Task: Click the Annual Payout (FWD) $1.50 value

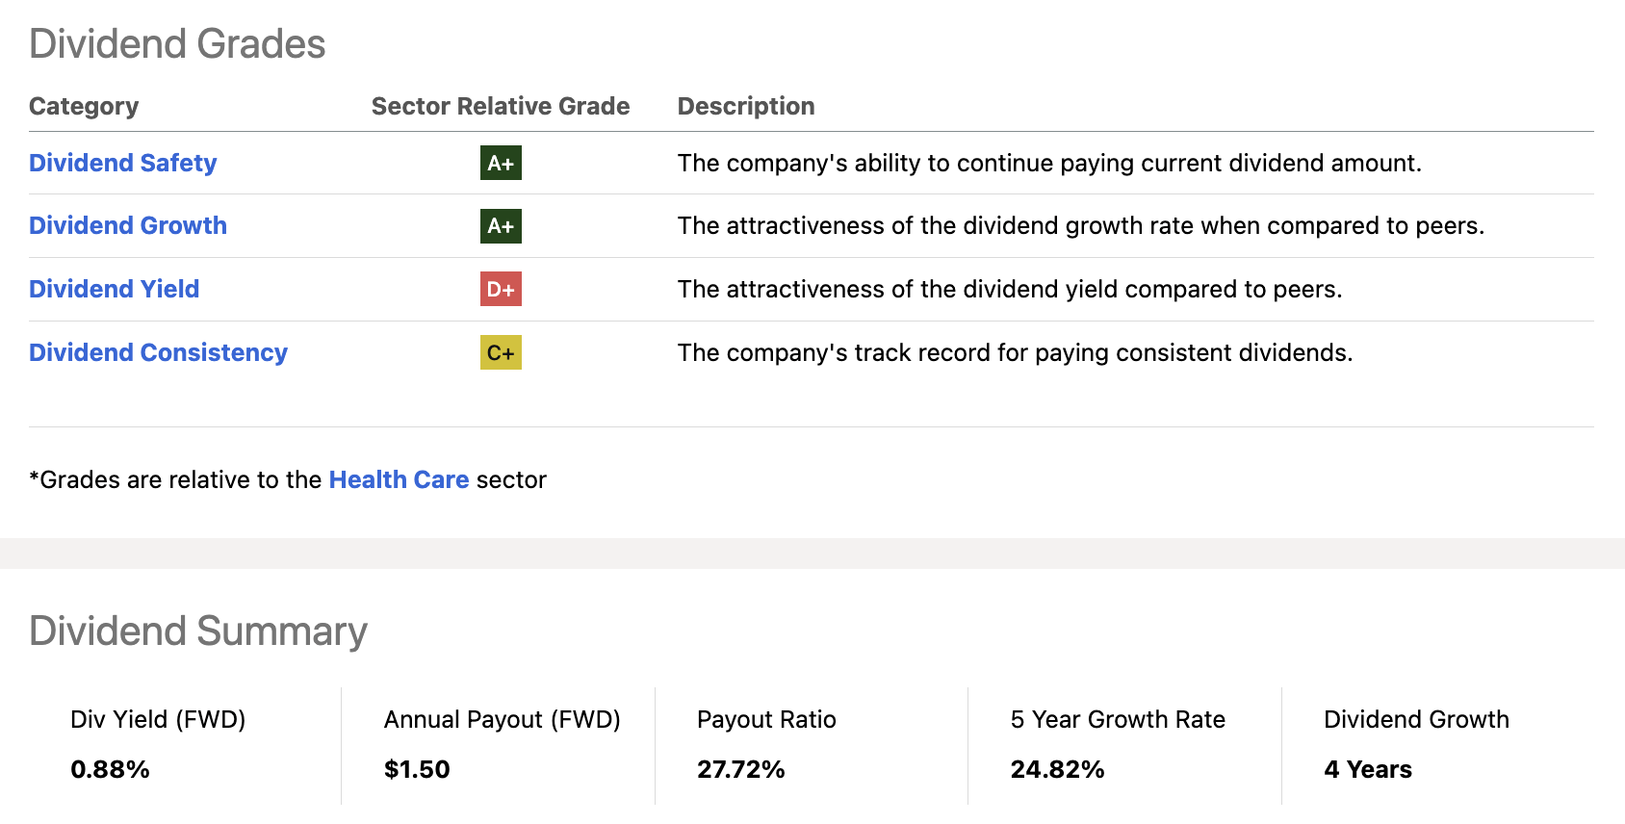Action: [417, 769]
